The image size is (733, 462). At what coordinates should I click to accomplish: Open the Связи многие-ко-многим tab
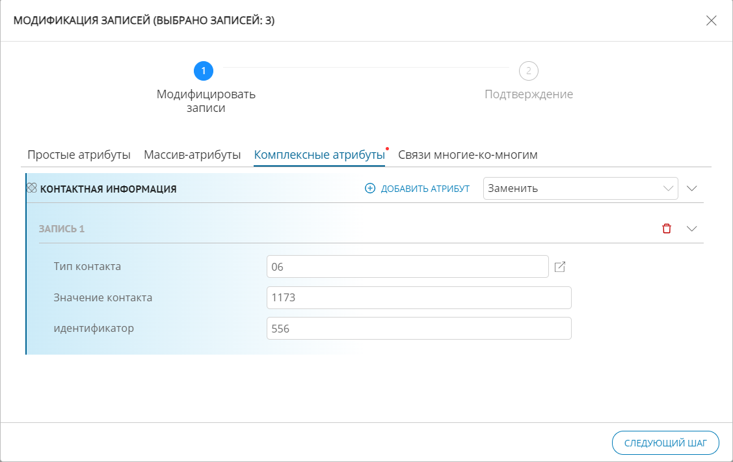[468, 154]
